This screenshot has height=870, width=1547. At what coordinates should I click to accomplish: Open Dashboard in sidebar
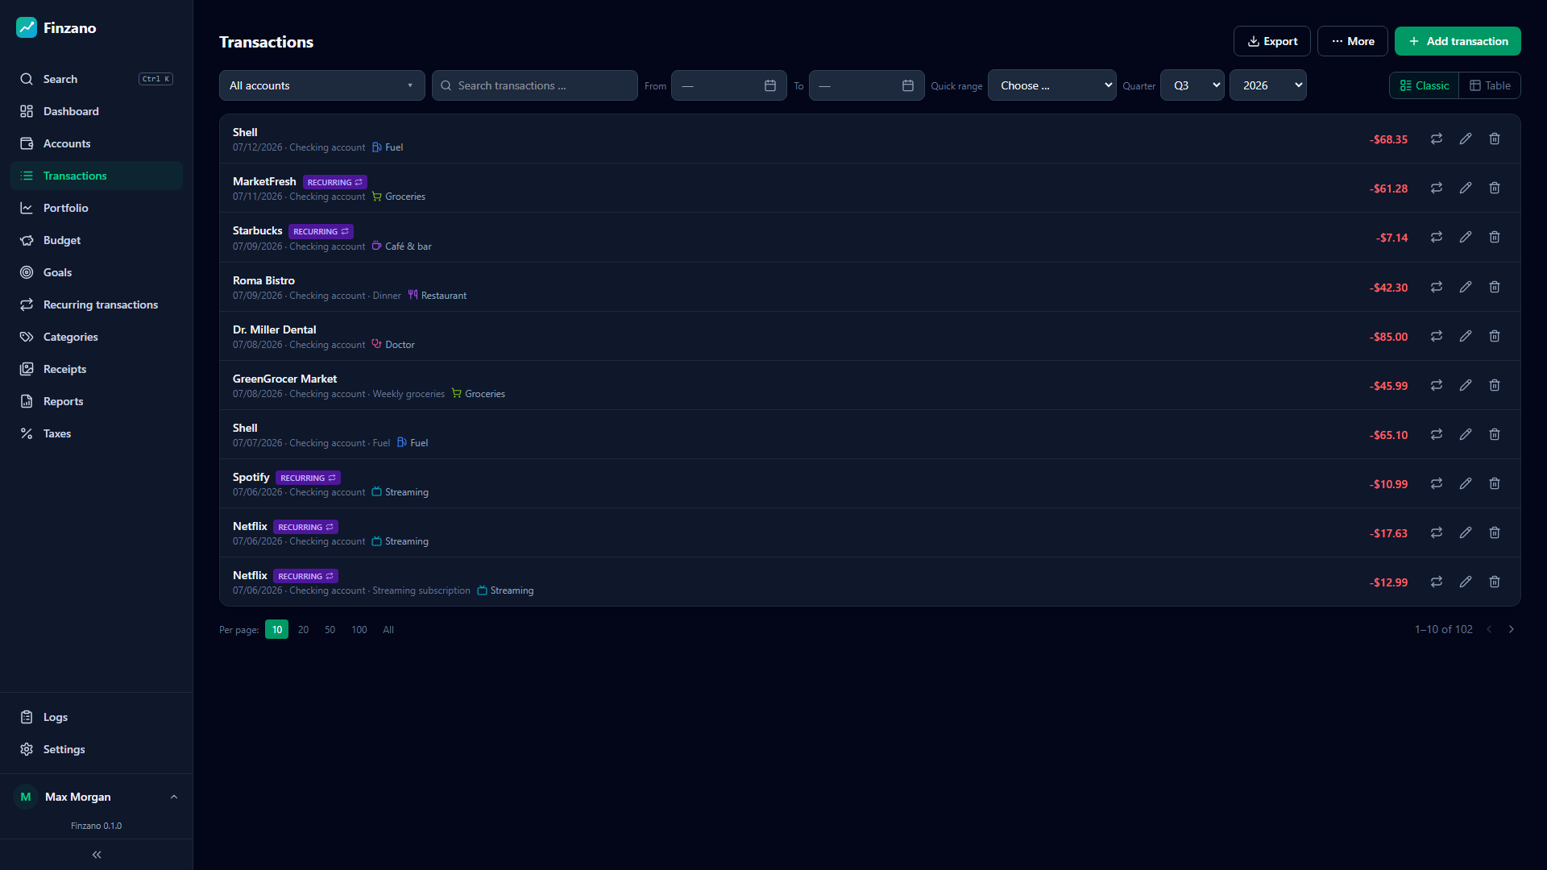[97, 111]
